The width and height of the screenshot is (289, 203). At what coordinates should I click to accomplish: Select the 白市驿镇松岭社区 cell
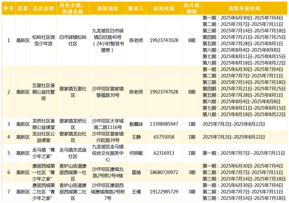coord(73,40)
